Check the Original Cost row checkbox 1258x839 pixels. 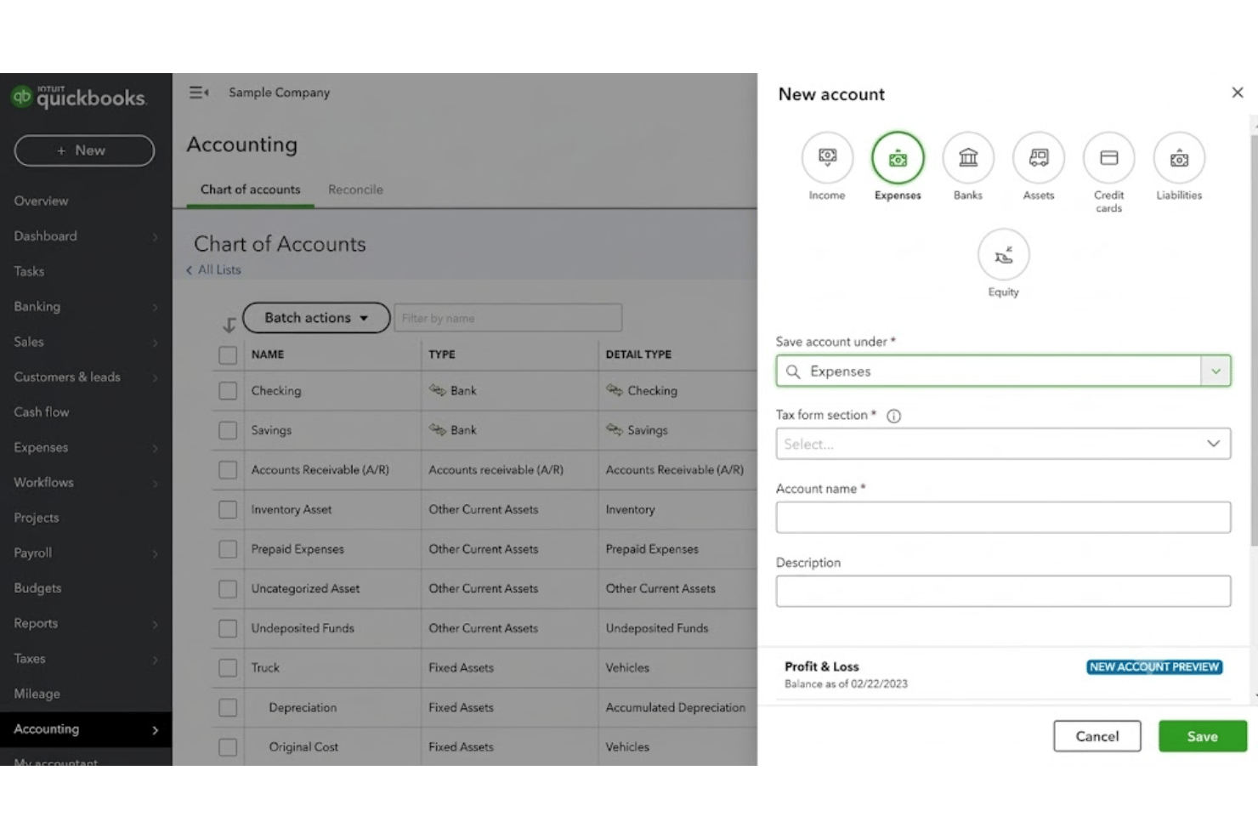click(x=228, y=747)
